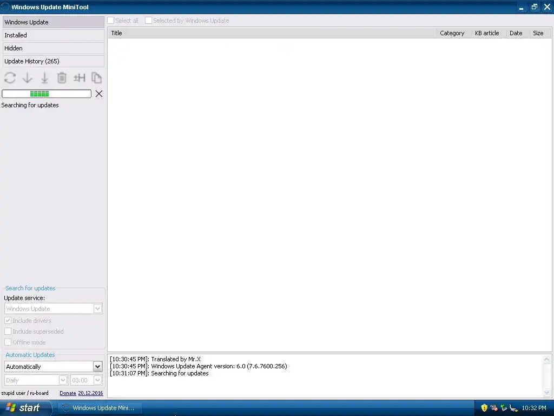Screen dimensions: 554x416
Task: Click the app icon in title bar
Action: pyautogui.click(x=5, y=6)
